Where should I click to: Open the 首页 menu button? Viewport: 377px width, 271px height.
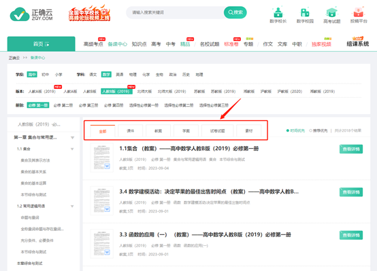click(x=41, y=44)
